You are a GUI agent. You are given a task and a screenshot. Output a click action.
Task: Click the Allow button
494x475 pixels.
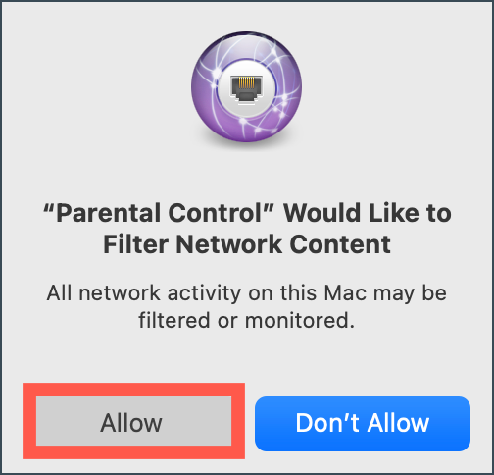pyautogui.click(x=133, y=421)
